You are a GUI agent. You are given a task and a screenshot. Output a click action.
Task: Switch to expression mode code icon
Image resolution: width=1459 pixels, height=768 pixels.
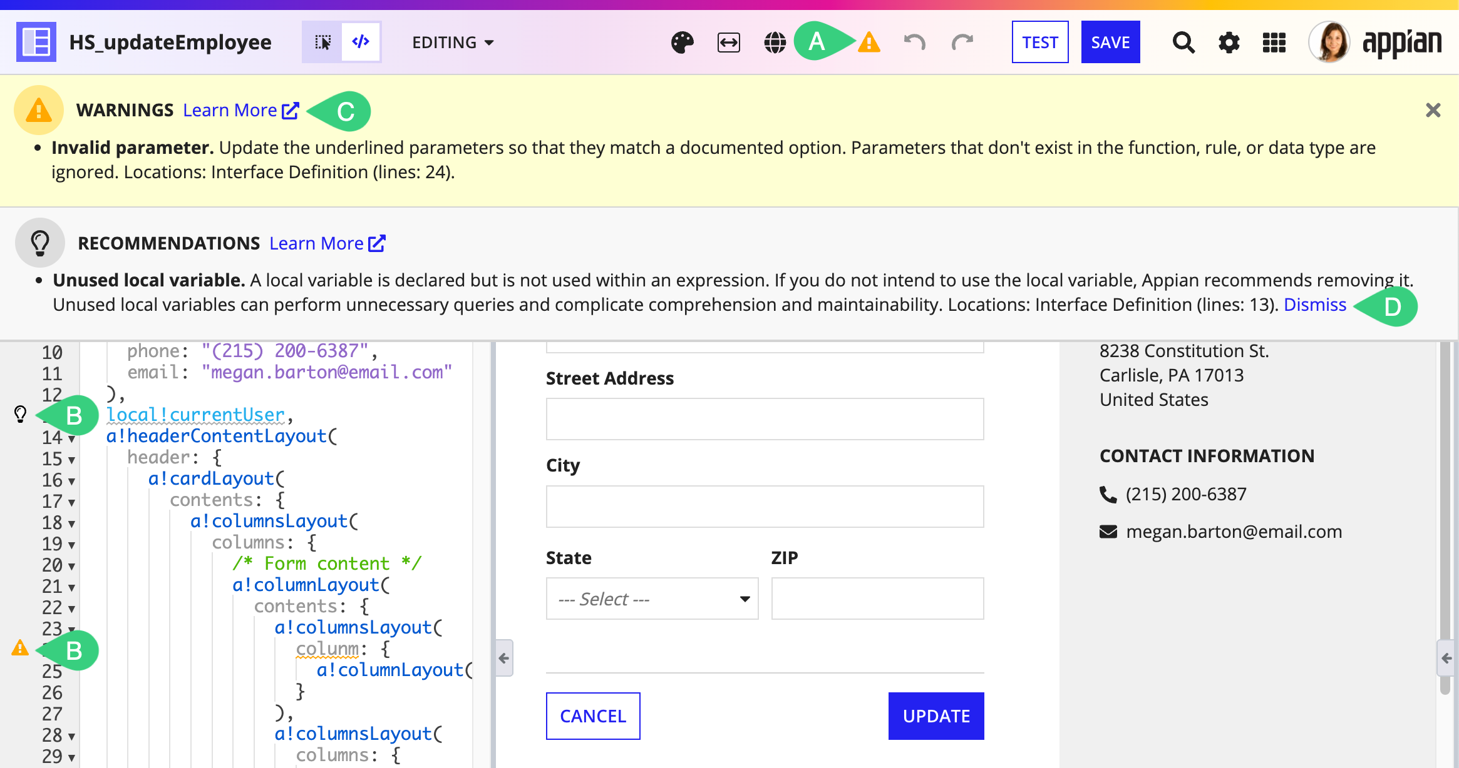[361, 42]
